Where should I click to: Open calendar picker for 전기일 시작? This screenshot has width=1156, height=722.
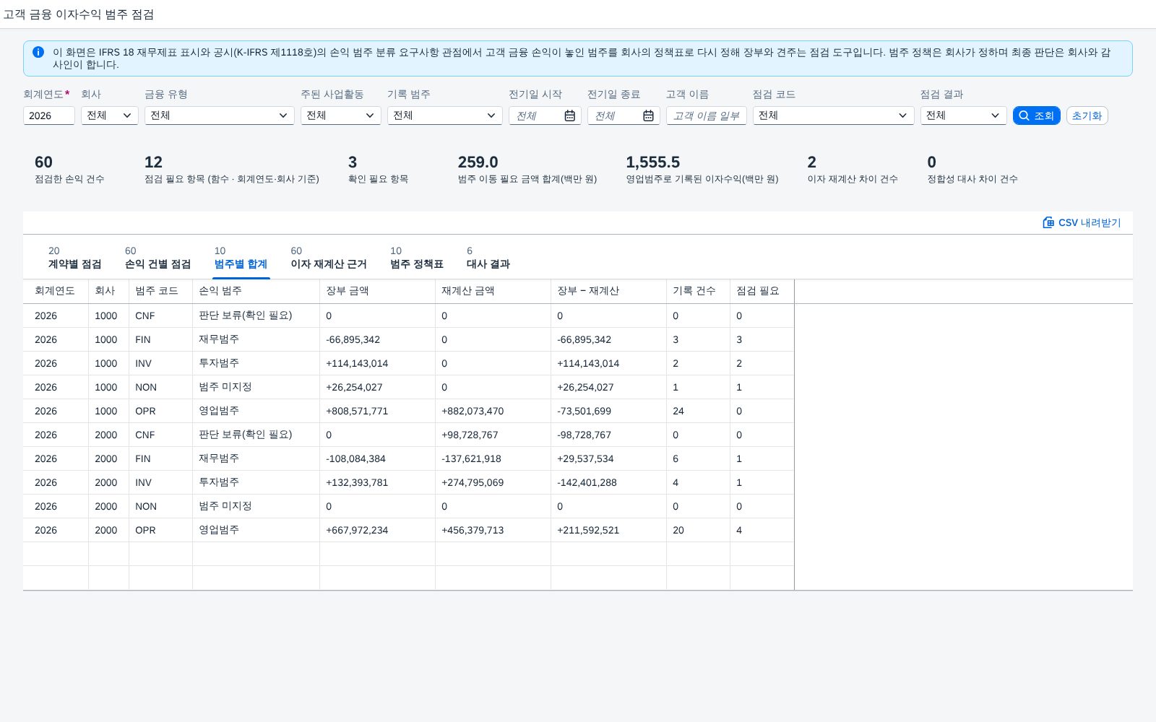(x=569, y=116)
